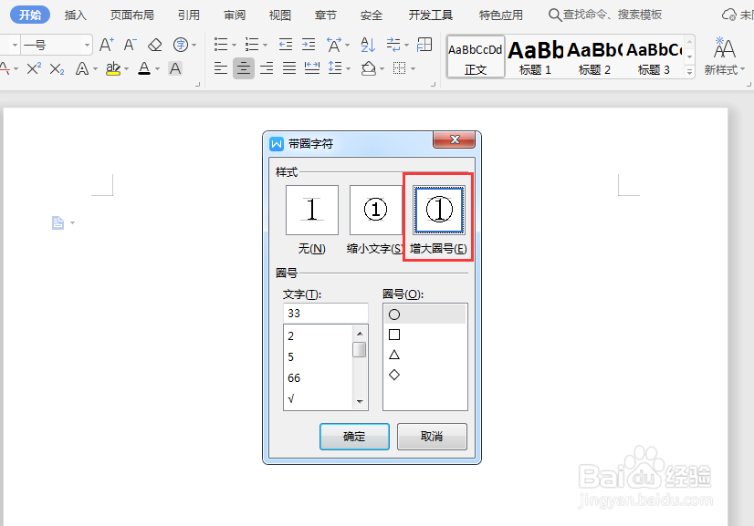Click the decrease indent icon

285,45
